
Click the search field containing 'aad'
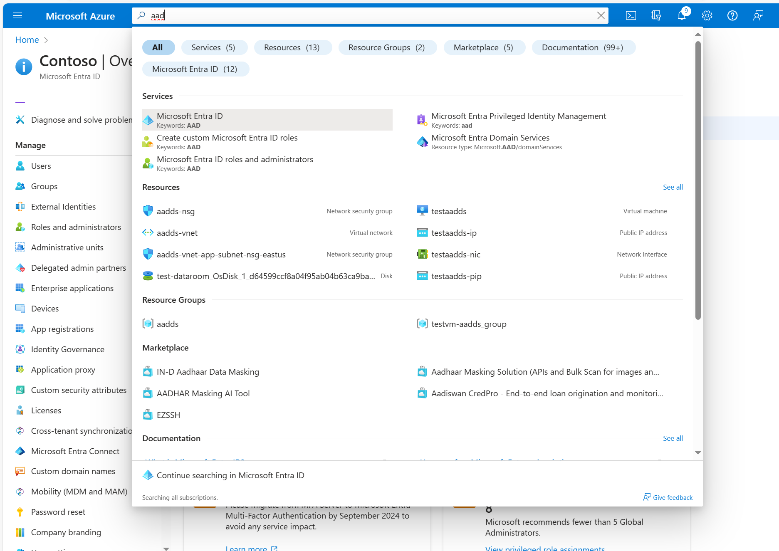pos(370,16)
